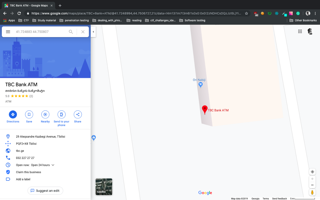Open the color picker eyedropper extension
Viewport: 320px width, 200px height.
click(x=284, y=14)
